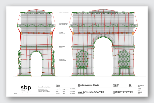
Task: Click the 'designer' label in the title block
Action: (x=16, y=93)
